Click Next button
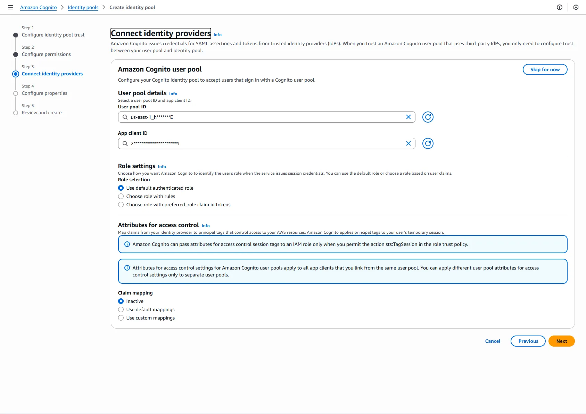This screenshot has height=414, width=586. (x=562, y=341)
